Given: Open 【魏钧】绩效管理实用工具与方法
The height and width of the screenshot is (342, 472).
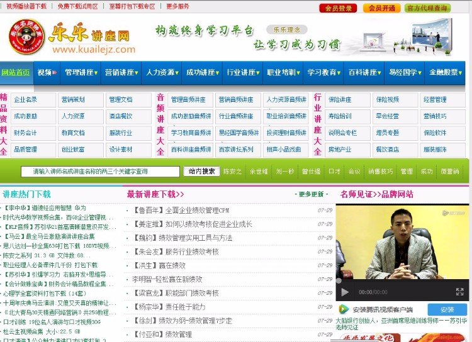Looking at the screenshot, I should tap(182, 238).
